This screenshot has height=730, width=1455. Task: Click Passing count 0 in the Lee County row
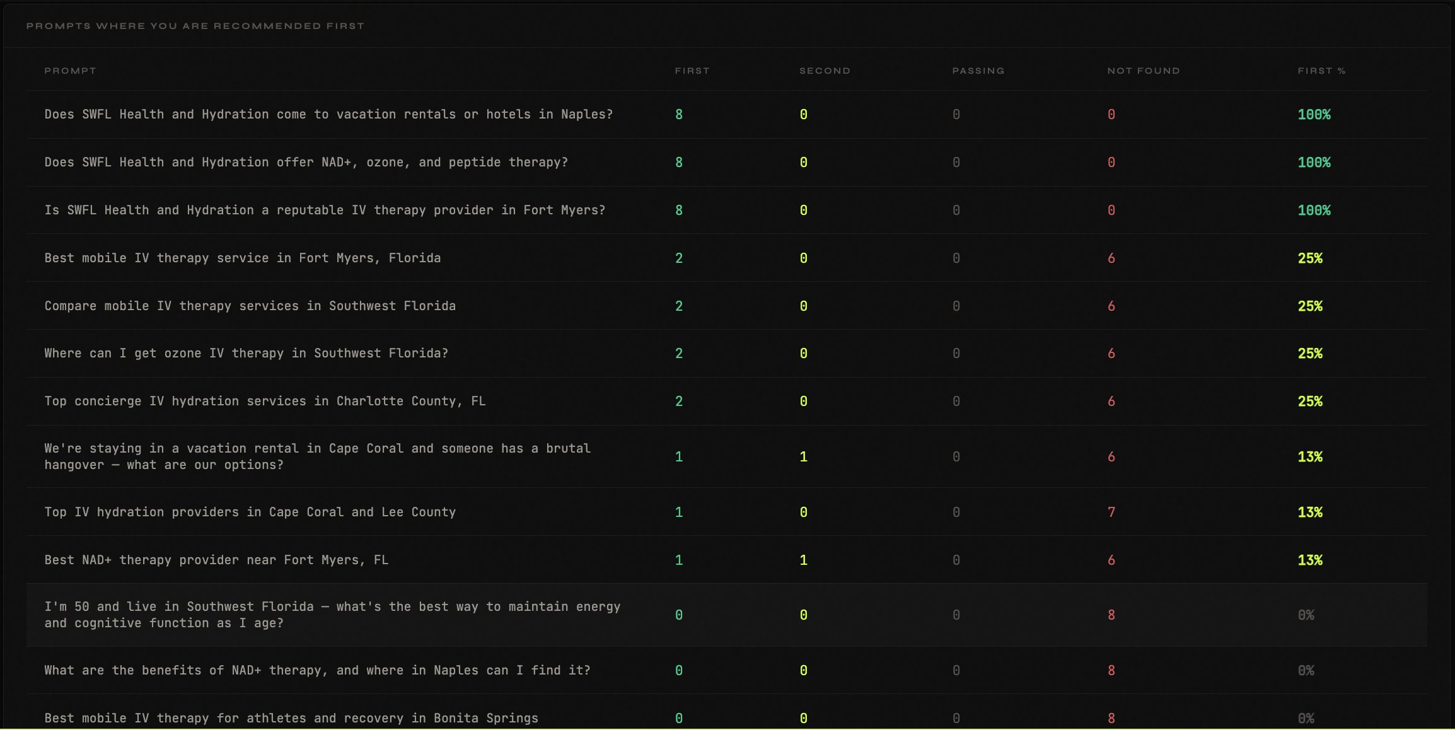point(956,512)
